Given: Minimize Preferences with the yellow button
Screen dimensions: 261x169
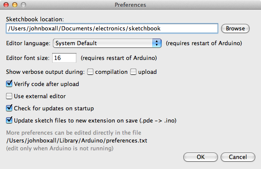Looking at the screenshot, I should pyautogui.click(x=15, y=5).
